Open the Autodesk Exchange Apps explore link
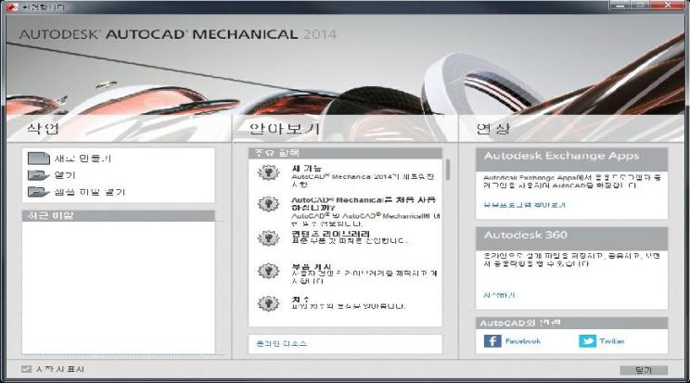The image size is (690, 383). (x=523, y=204)
